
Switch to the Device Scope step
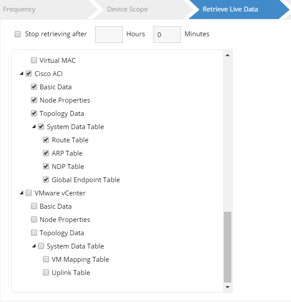pos(127,9)
